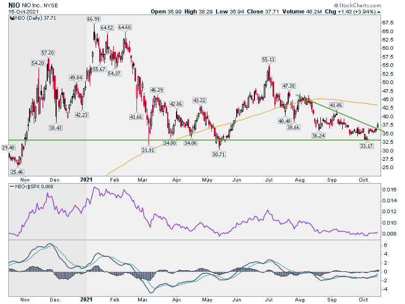Click the 54.20 price label
This screenshot has height=304, width=405.
tap(38, 63)
